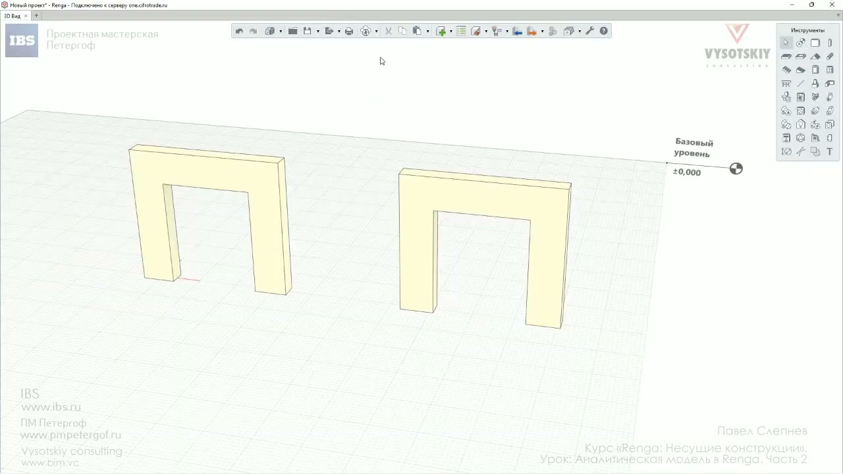Click the Базовый уровень level label
Viewport: 843px width, 474px height.
pos(693,147)
